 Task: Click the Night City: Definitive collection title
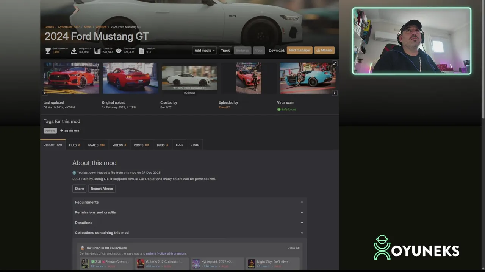click(x=274, y=261)
